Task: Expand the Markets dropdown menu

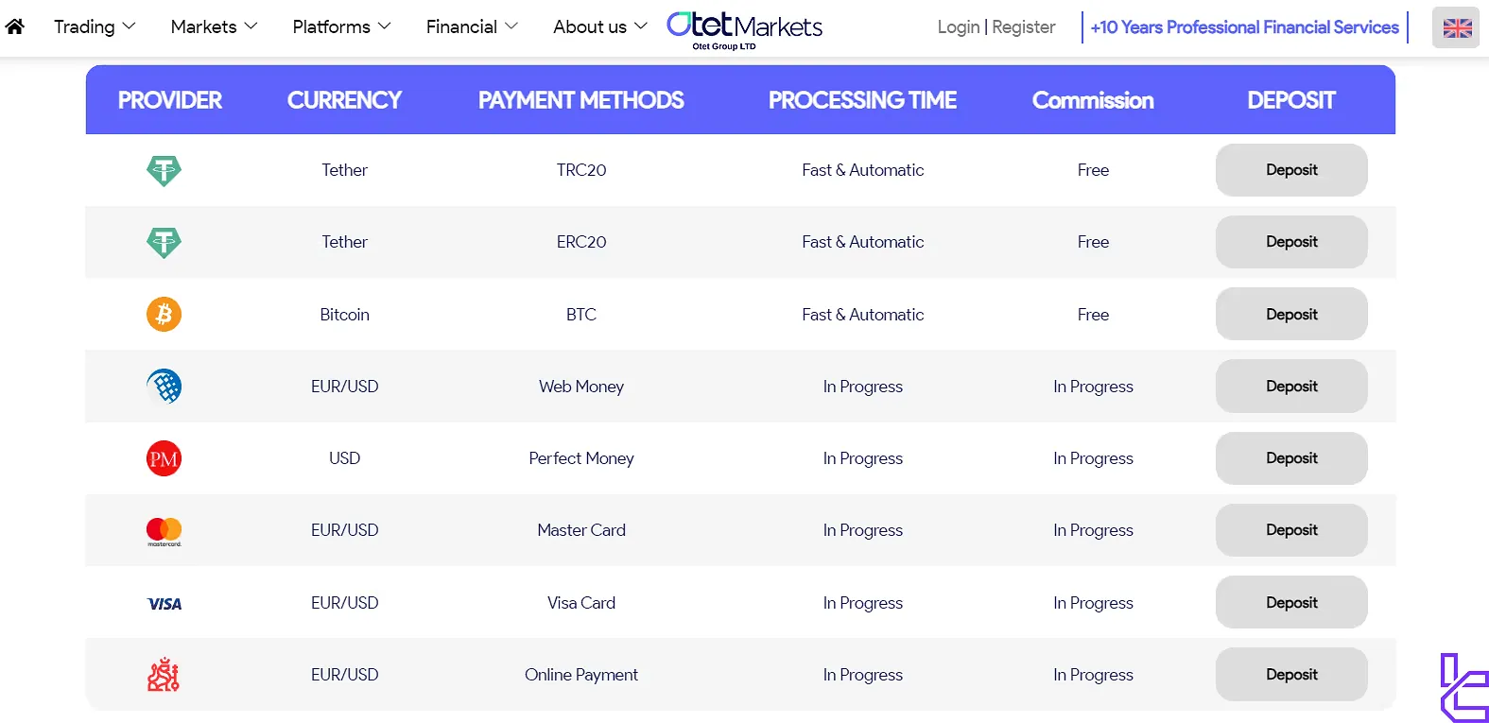Action: (214, 26)
